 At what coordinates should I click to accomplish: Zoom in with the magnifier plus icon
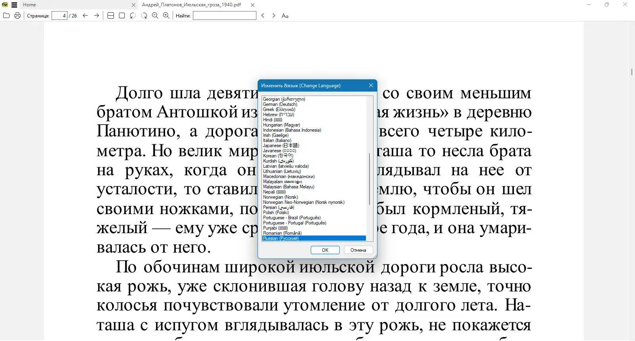click(166, 15)
